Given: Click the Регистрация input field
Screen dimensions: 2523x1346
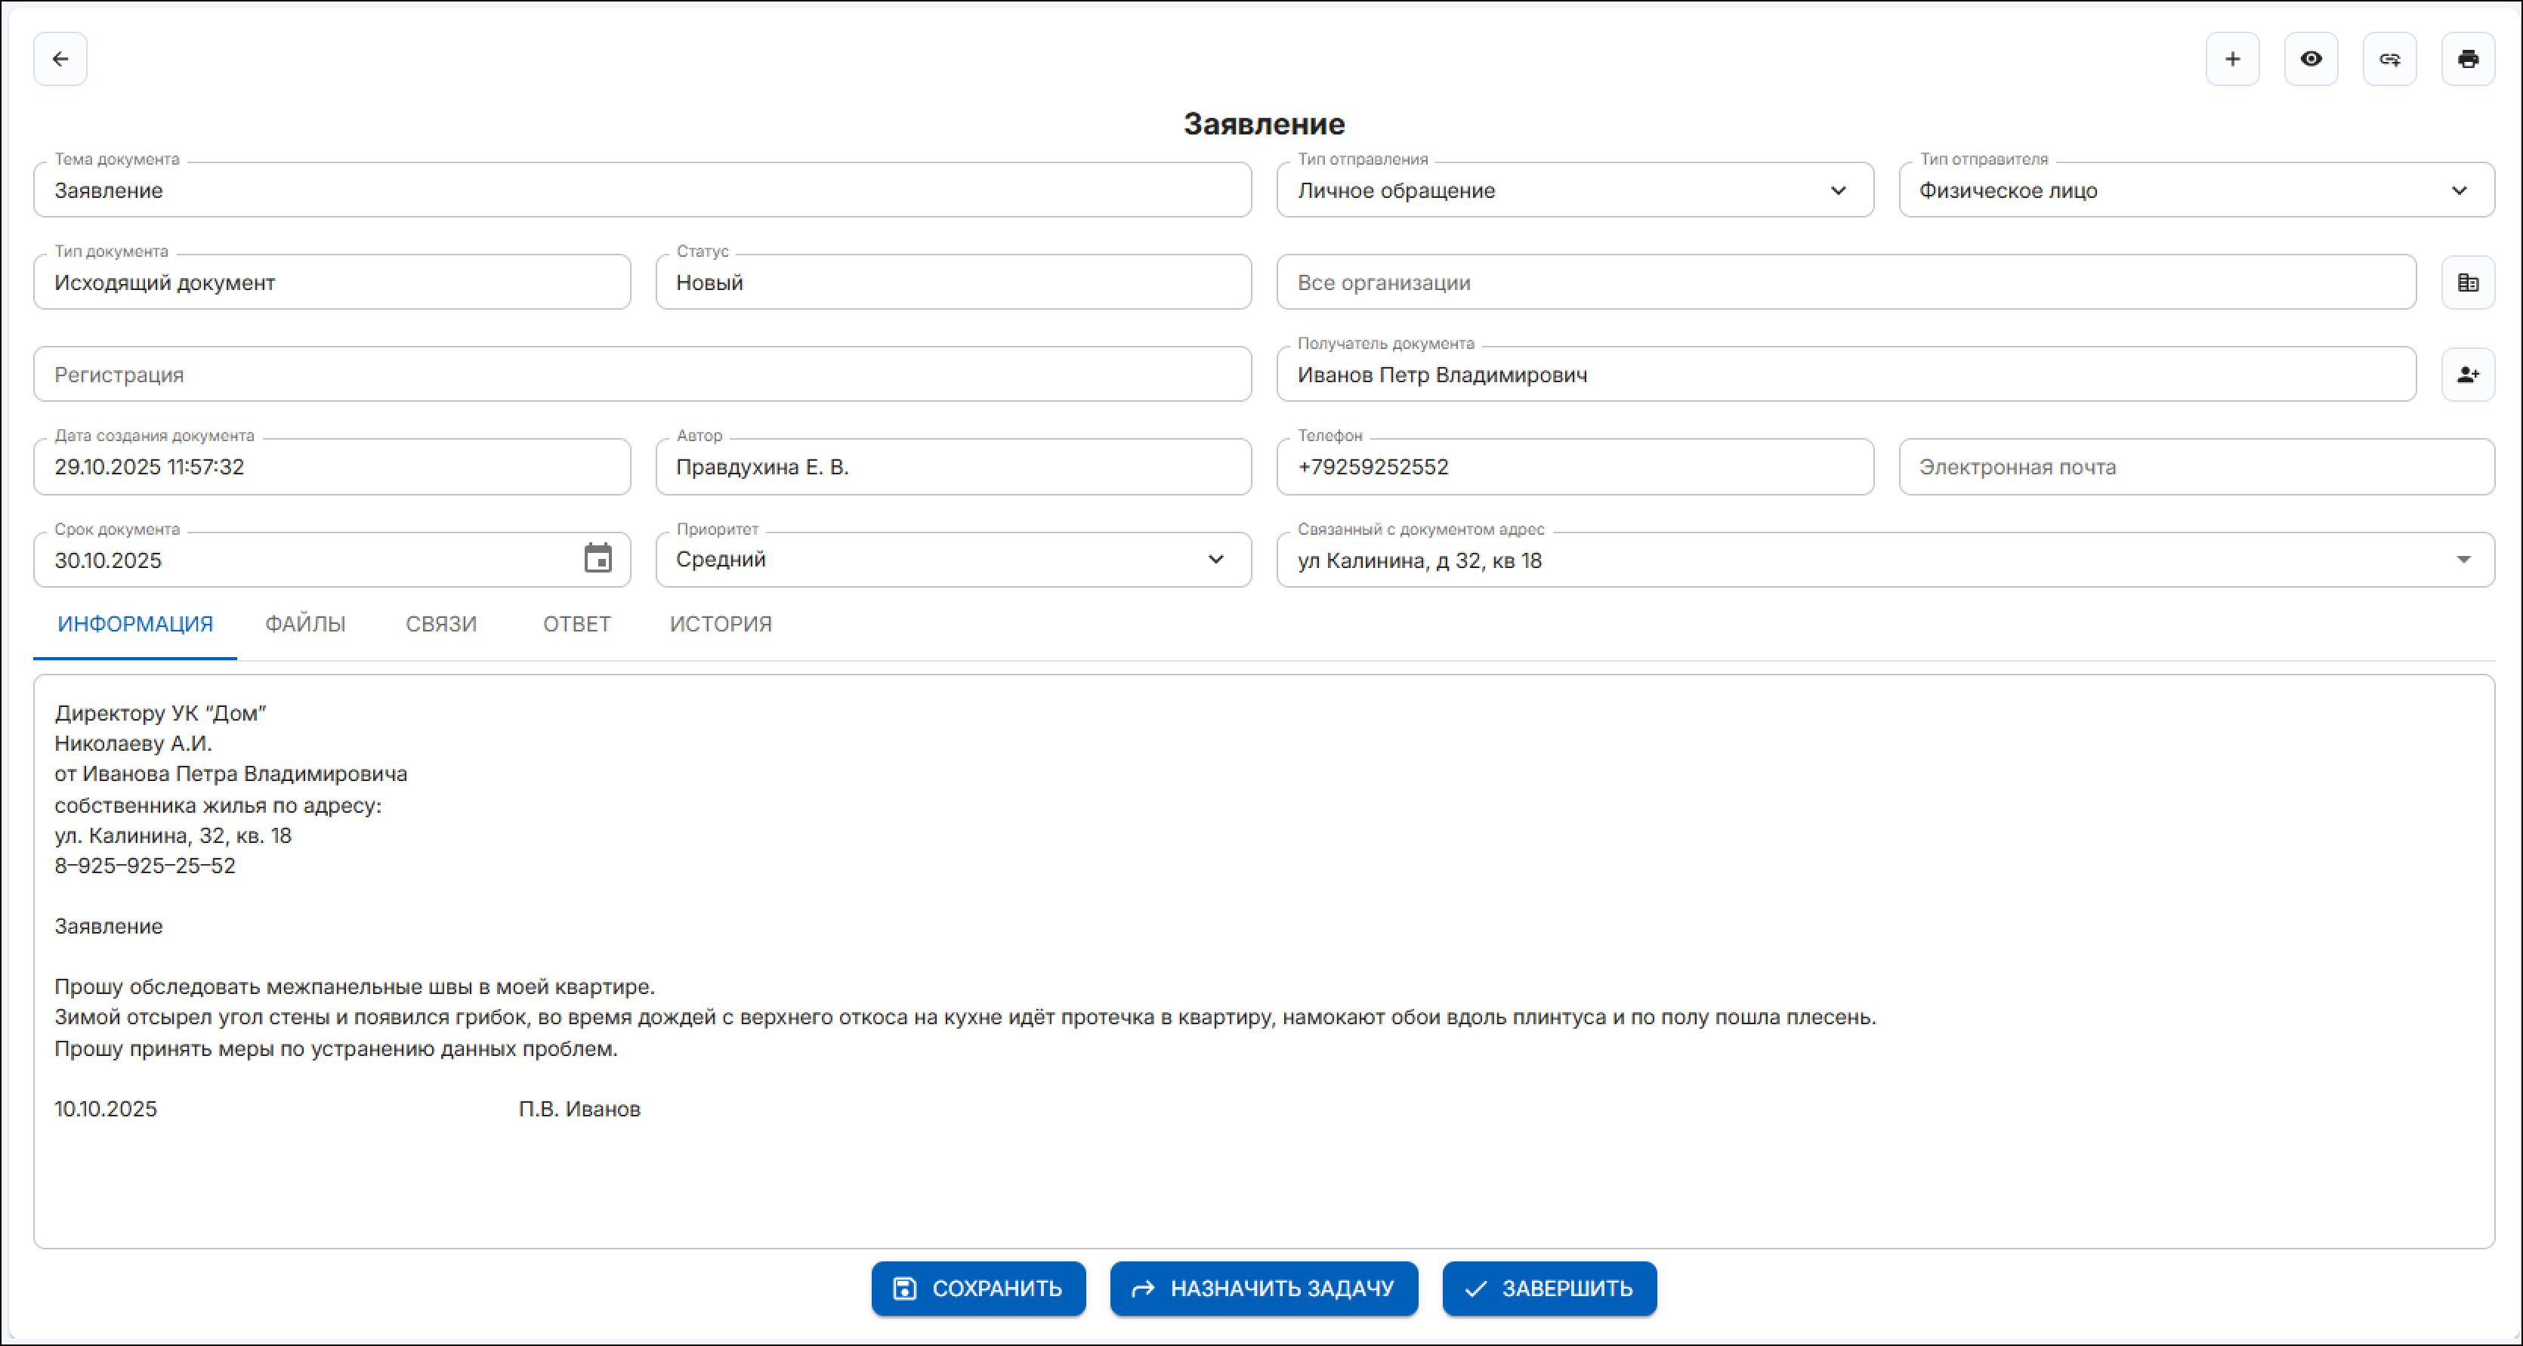Looking at the screenshot, I should click(x=641, y=374).
